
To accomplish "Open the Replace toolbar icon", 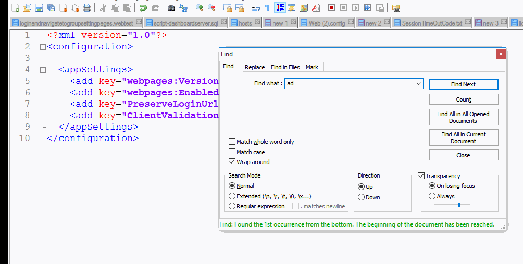I will coord(183,8).
